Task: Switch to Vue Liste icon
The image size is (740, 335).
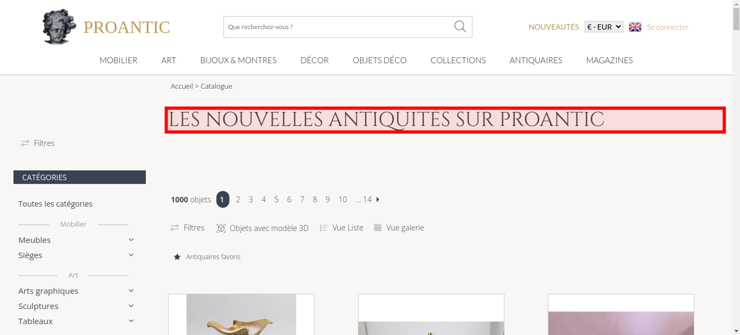Action: coord(323,228)
